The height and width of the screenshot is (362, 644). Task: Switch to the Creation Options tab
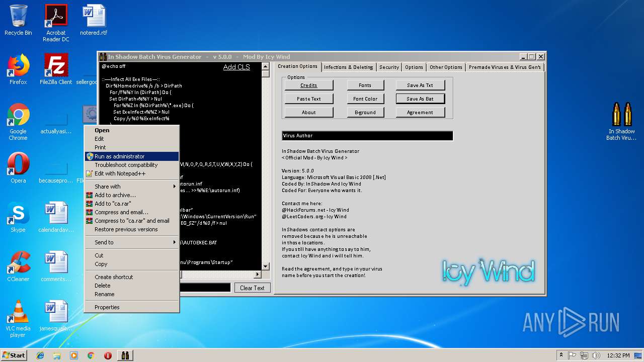297,66
